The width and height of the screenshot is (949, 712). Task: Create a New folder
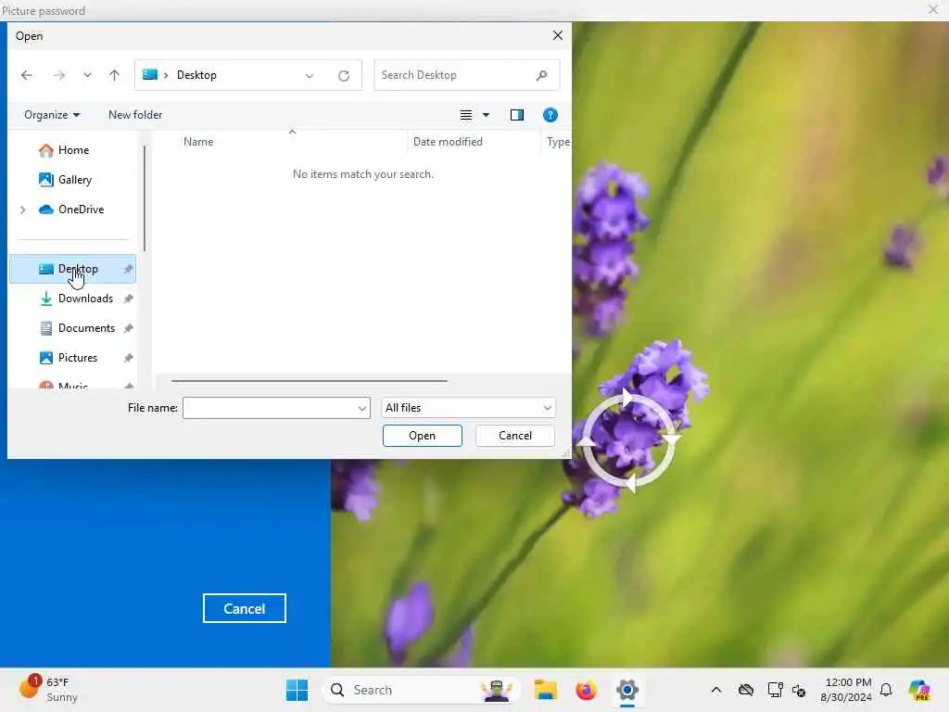pyautogui.click(x=135, y=115)
